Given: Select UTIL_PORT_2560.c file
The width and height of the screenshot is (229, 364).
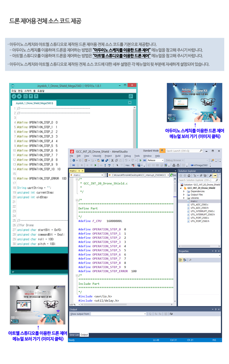Looking at the screenshot, I should coord(200,218).
